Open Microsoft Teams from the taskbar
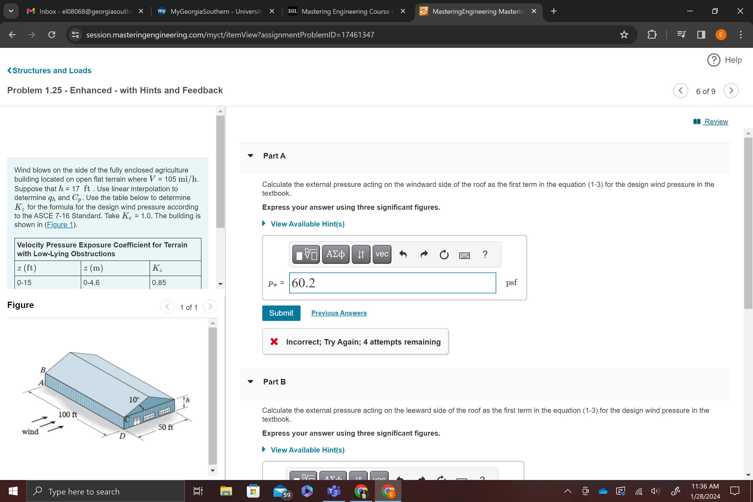Screen dimensions: 753x502 pyautogui.click(x=334, y=491)
